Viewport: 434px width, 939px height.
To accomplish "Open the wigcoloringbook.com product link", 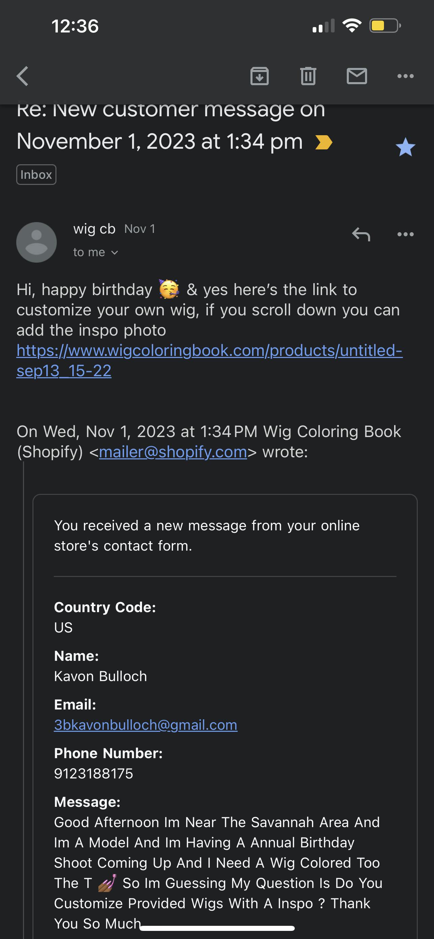I will (209, 351).
